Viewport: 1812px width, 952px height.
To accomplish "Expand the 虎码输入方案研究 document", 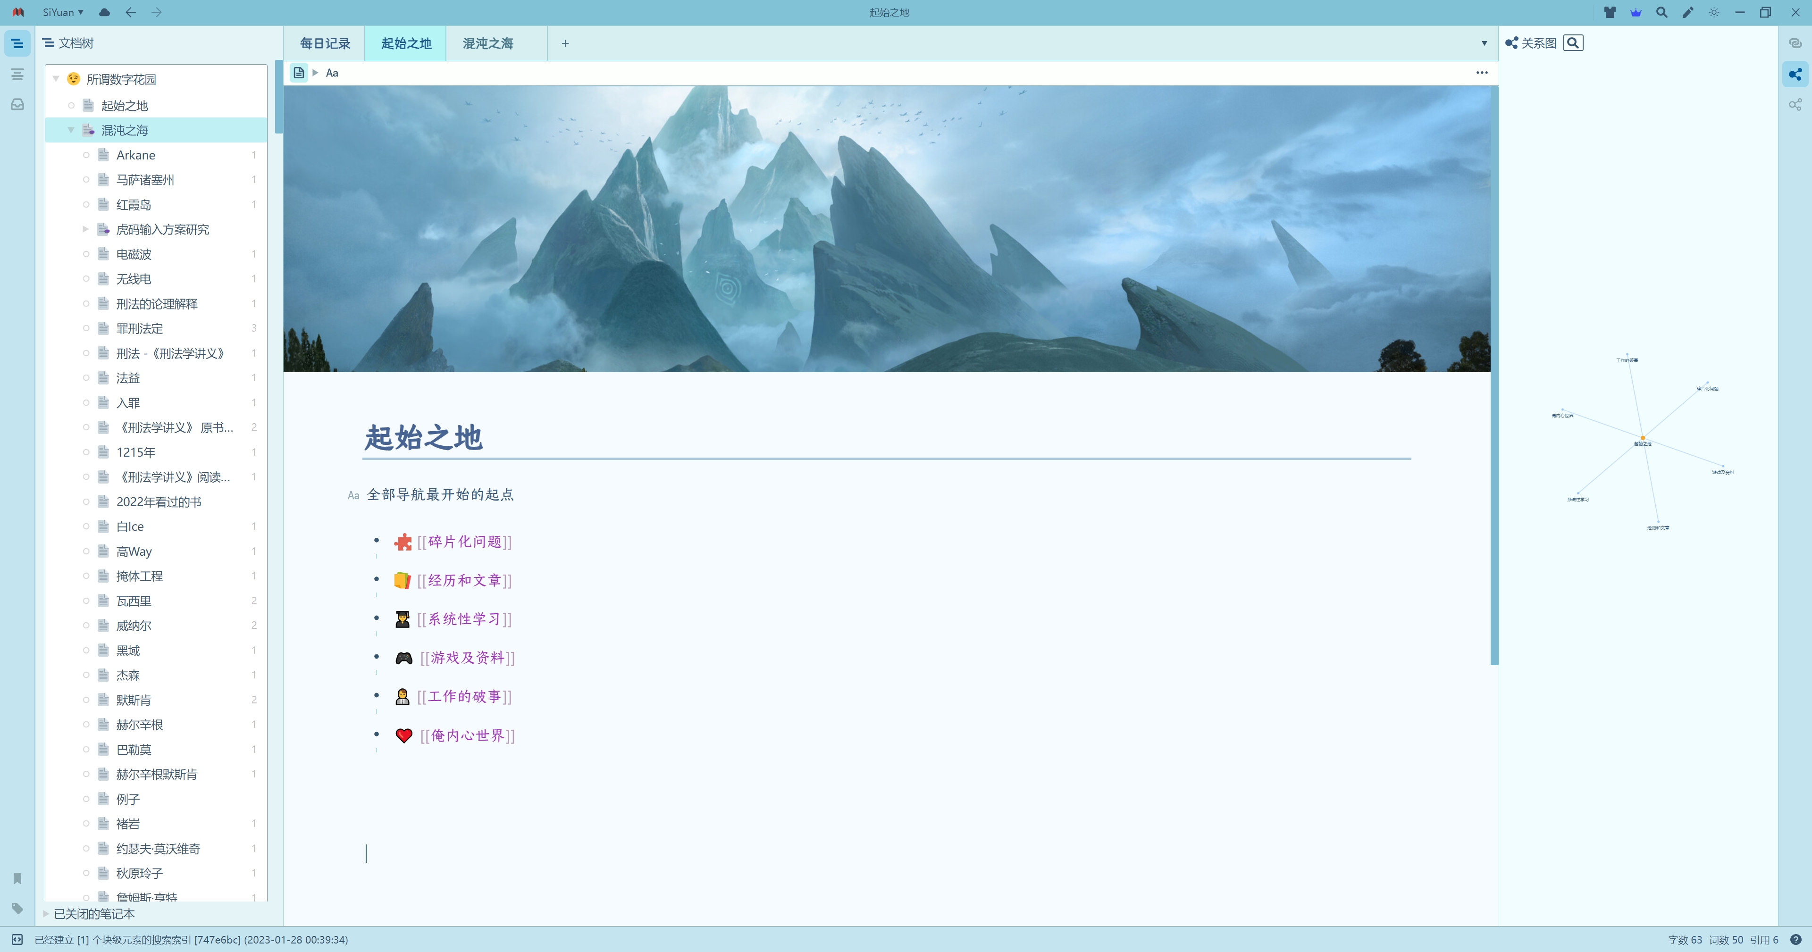I will tap(86, 229).
